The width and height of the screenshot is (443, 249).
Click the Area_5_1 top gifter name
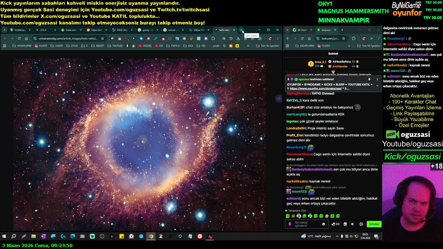click(x=320, y=62)
